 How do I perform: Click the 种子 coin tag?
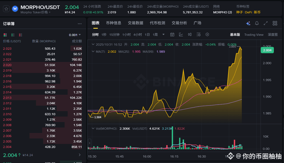pos(239,12)
